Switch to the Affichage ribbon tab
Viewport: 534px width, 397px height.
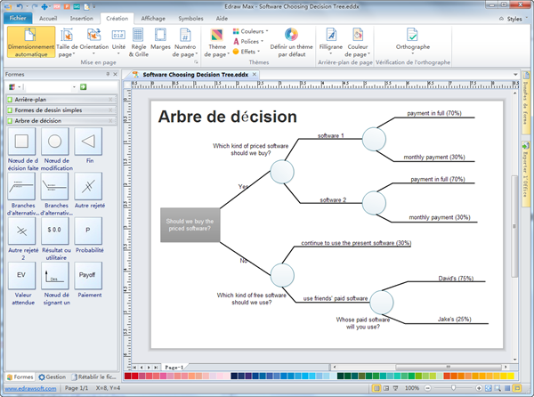point(153,17)
